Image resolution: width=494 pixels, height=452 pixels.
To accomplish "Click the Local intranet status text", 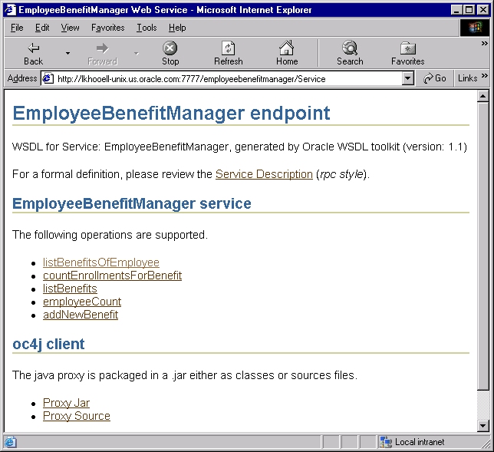I will [420, 442].
